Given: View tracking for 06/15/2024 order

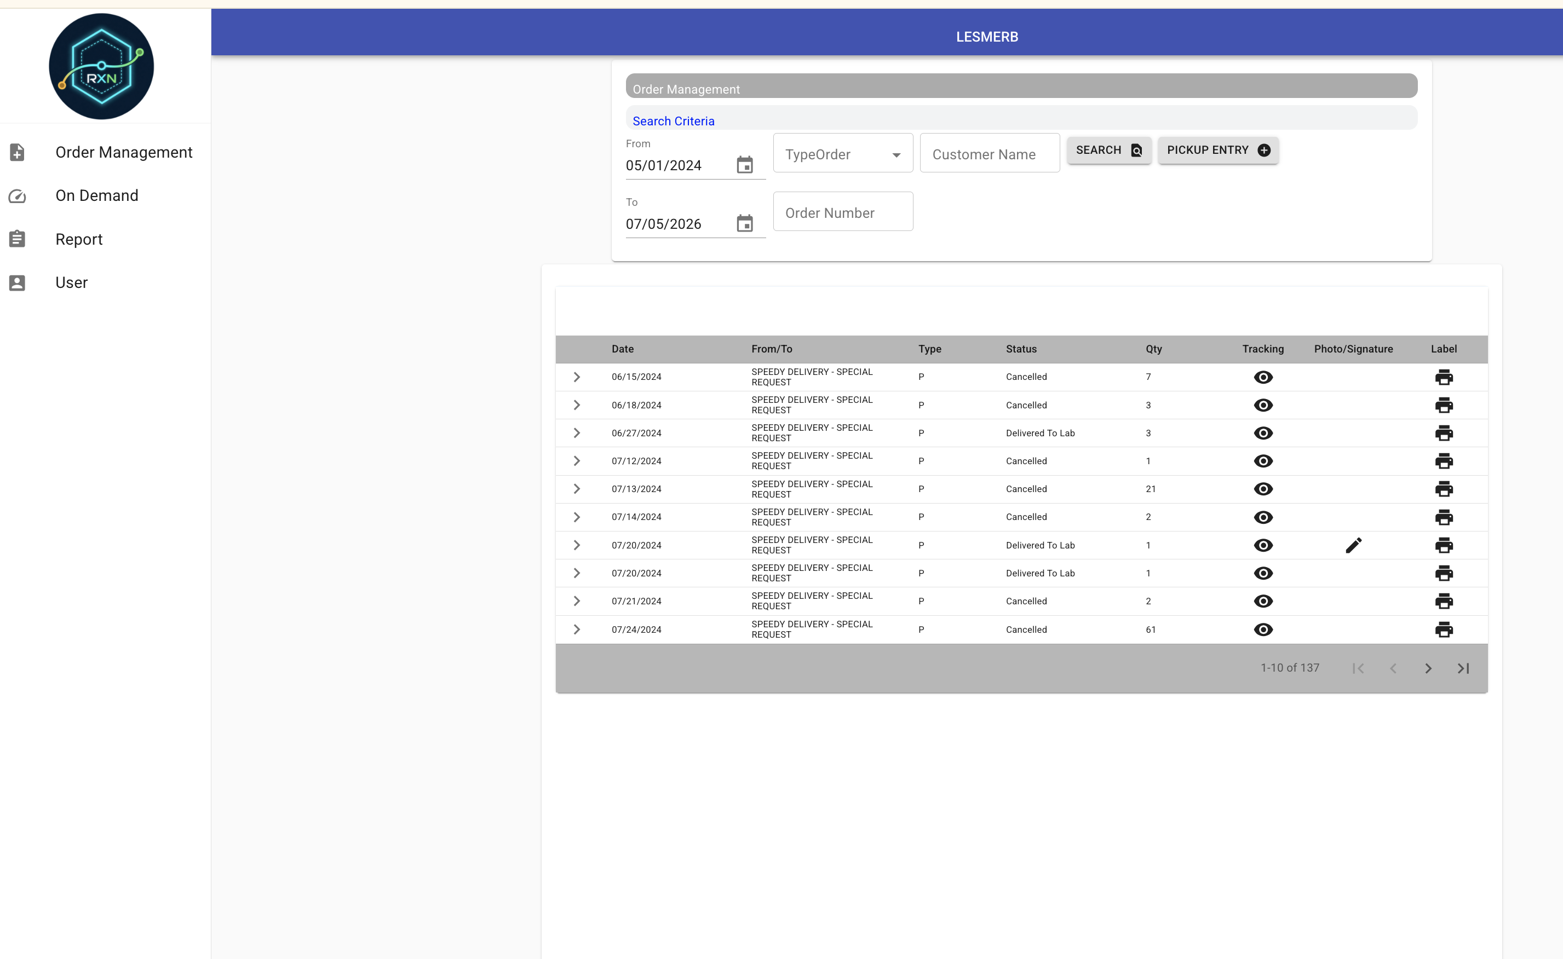Looking at the screenshot, I should (x=1263, y=377).
